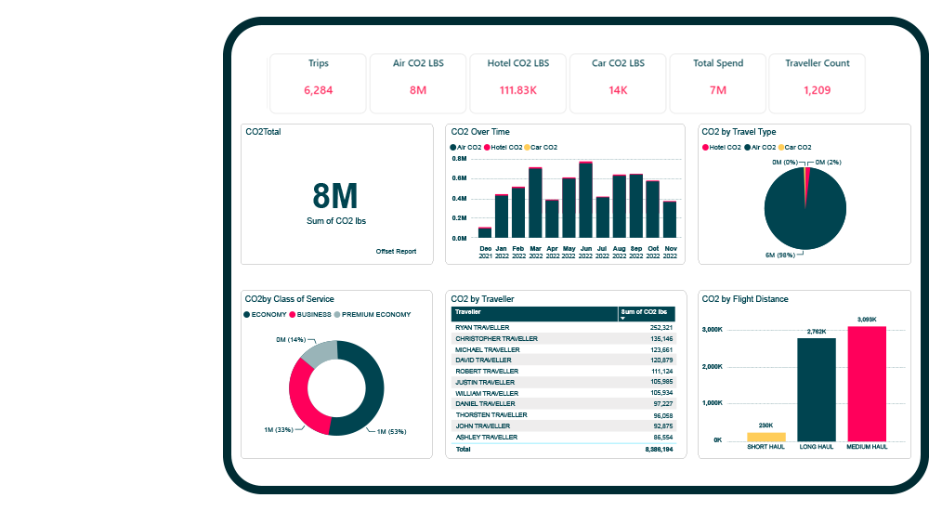Screen dimensions: 929x511
Task: Select the Air CO2 LBS card
Action: tap(418, 83)
